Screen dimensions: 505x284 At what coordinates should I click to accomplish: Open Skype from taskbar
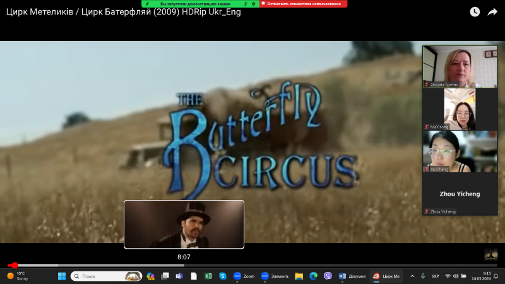(x=223, y=276)
